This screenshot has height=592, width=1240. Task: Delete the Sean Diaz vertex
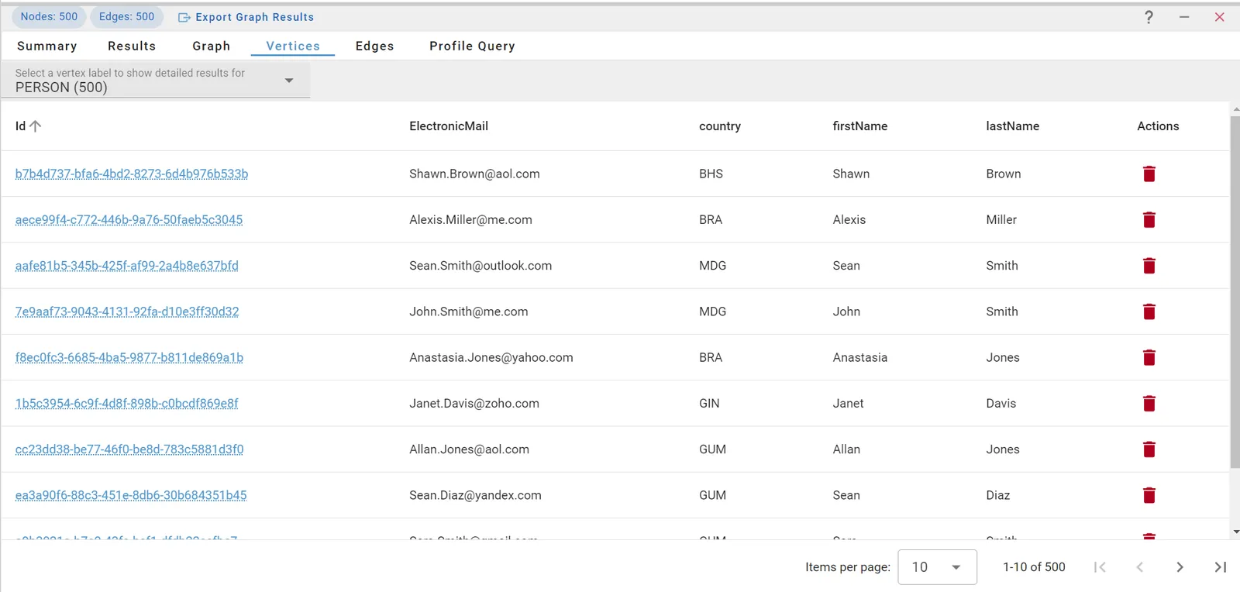coord(1149,495)
